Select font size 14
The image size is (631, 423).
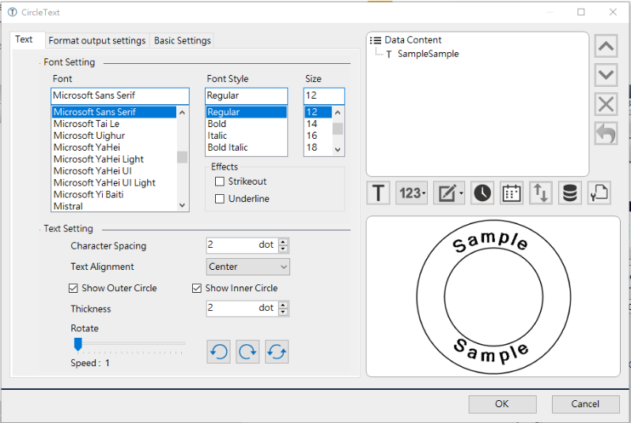318,124
